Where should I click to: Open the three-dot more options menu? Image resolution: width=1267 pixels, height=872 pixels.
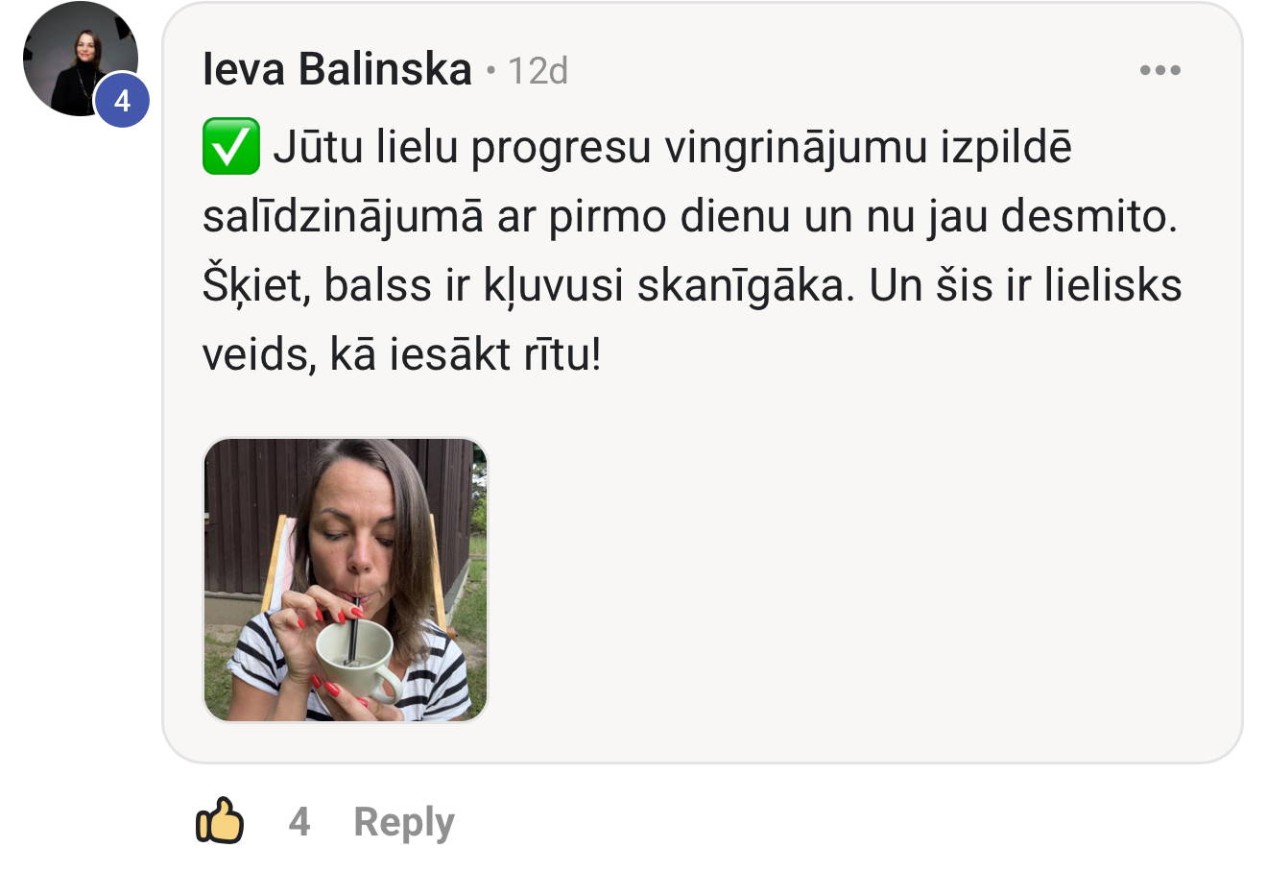coord(1159,70)
